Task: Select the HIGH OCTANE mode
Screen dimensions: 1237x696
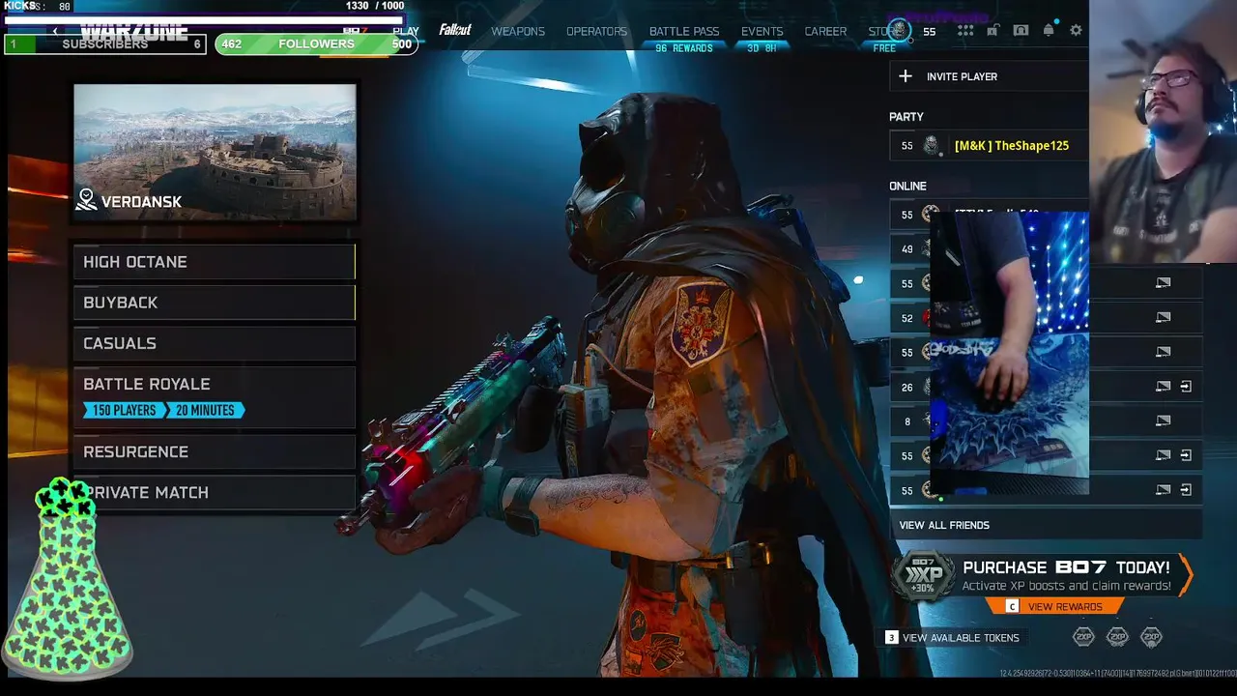Action: 215,262
